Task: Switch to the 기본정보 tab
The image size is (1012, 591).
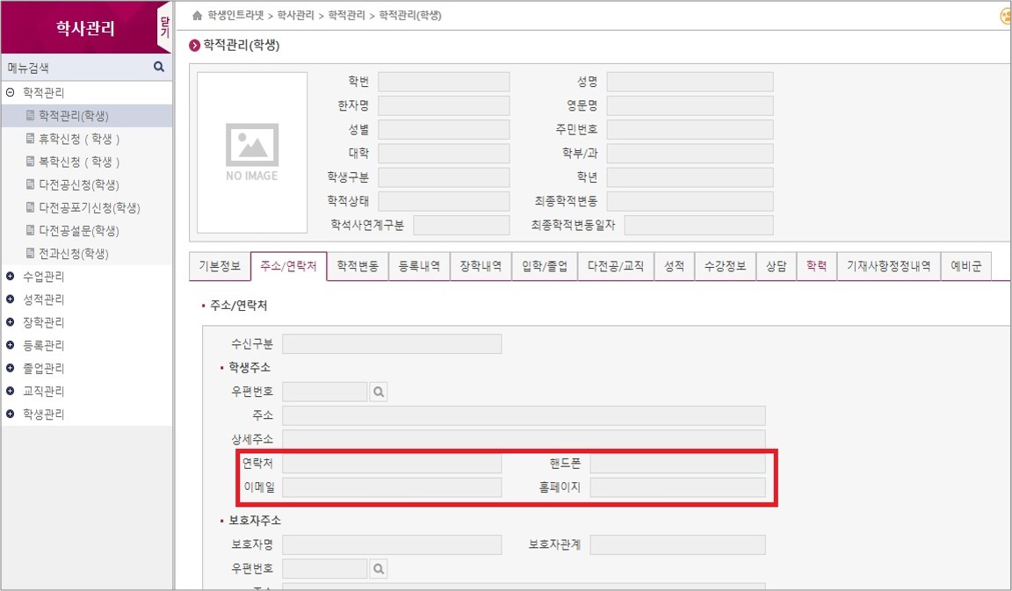Action: click(x=220, y=266)
